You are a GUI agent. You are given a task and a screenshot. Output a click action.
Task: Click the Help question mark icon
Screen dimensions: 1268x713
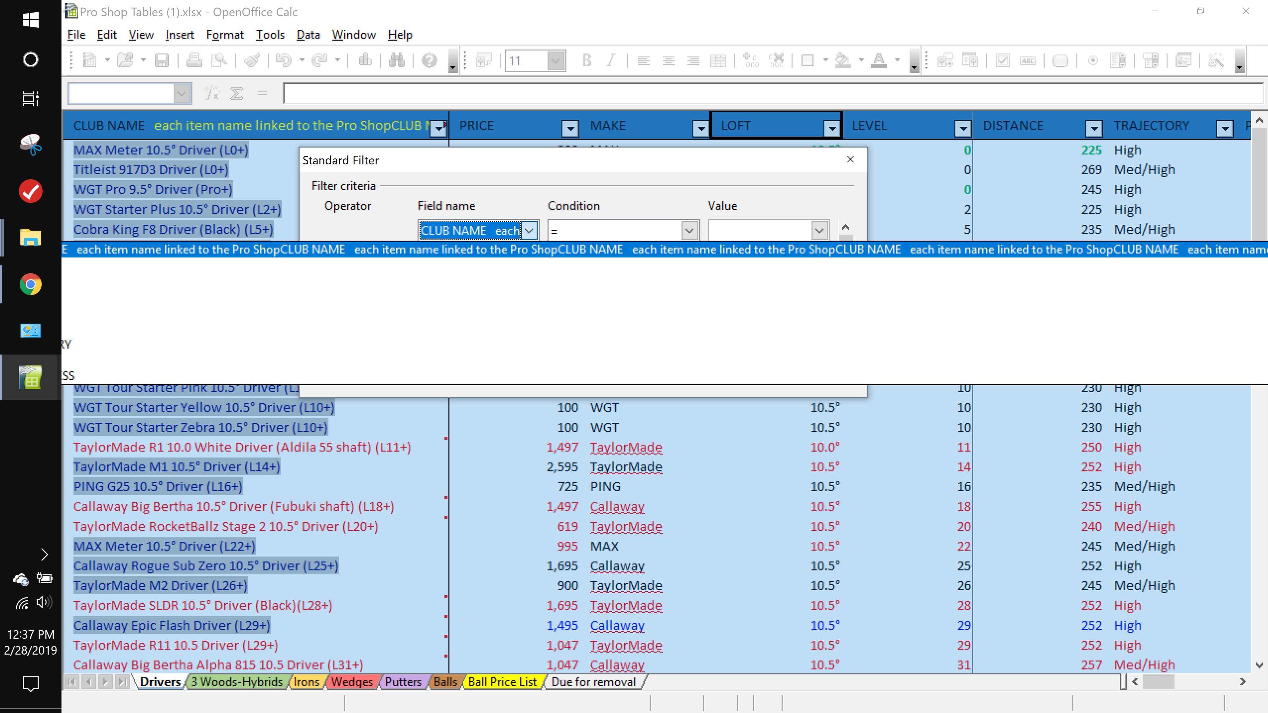pos(429,60)
